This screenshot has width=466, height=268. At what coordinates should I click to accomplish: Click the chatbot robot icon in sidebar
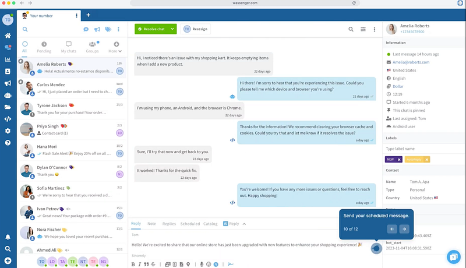[8, 95]
